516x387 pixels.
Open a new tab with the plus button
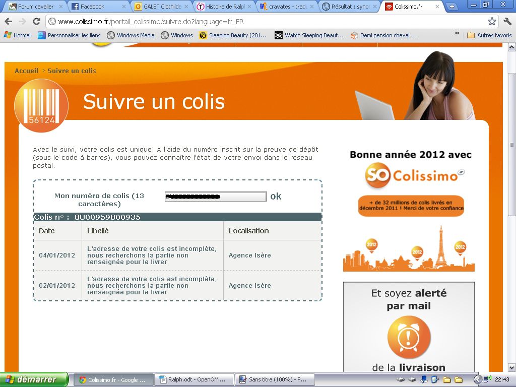pyautogui.click(x=451, y=7)
